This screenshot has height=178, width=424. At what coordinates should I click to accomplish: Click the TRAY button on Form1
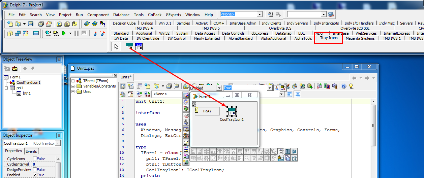coord(207,111)
